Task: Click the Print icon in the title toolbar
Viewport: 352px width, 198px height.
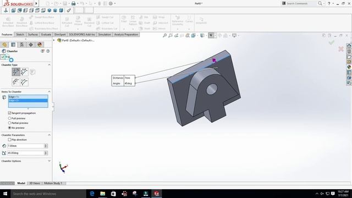Action: click(73, 3)
